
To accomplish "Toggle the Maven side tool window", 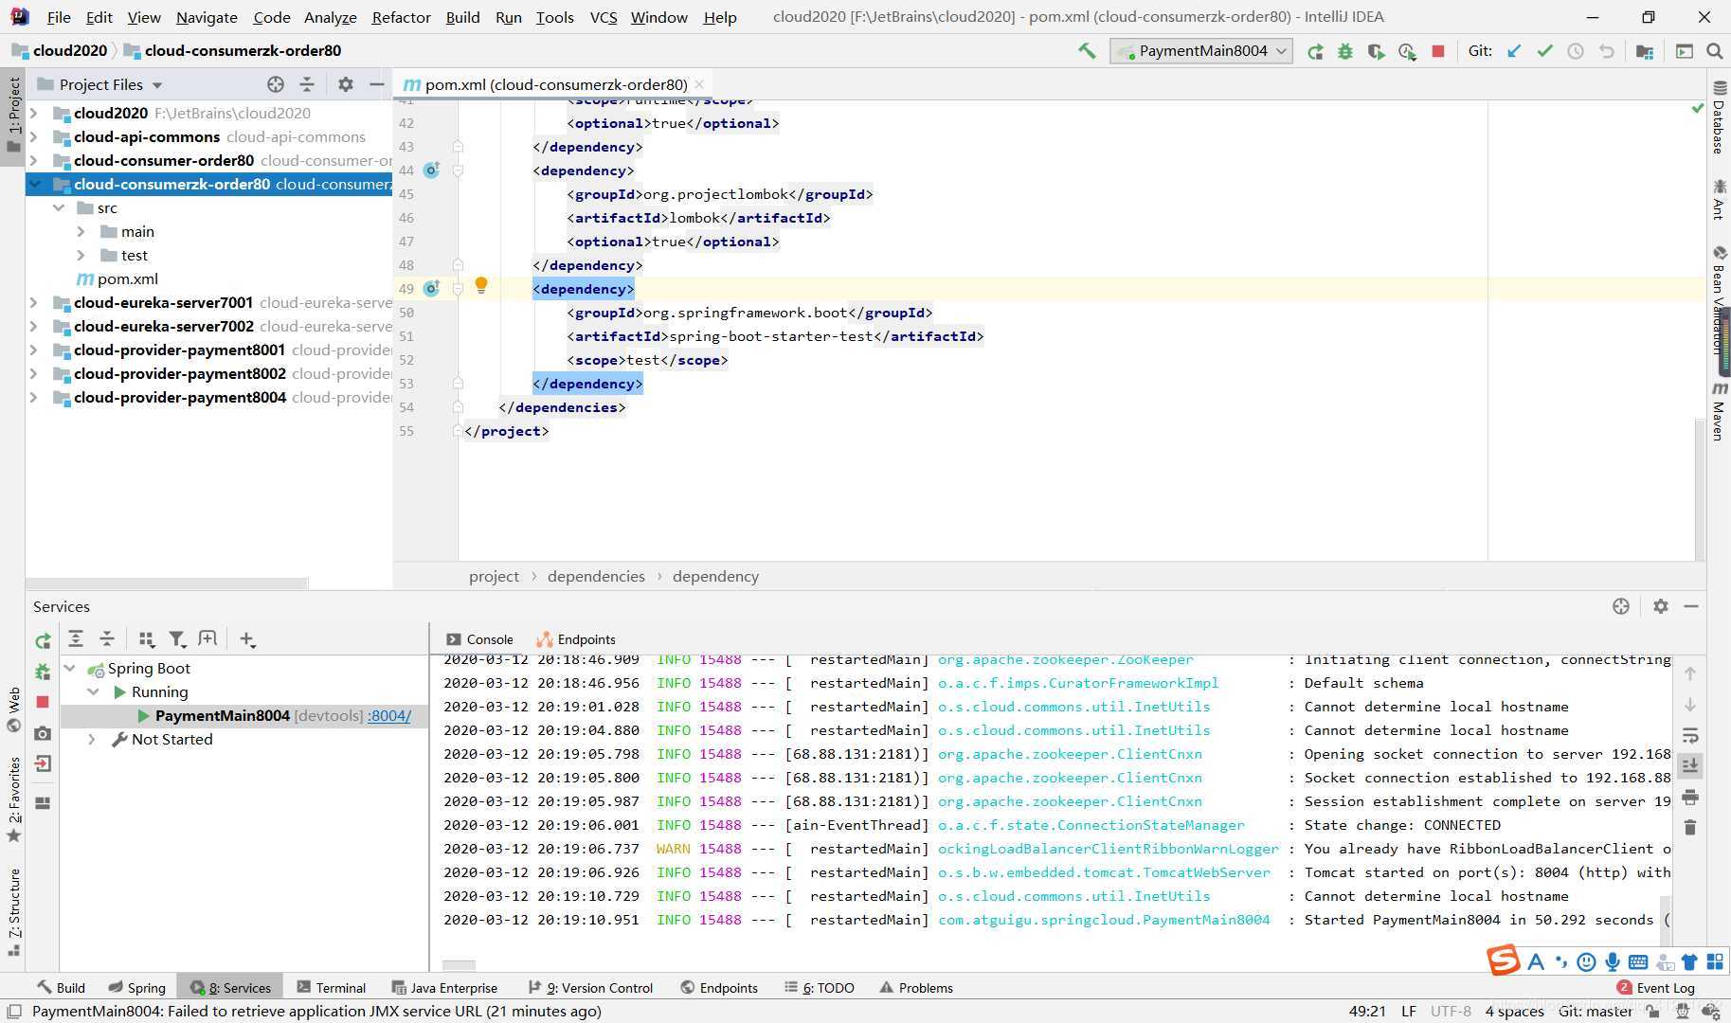I will pos(1719,411).
